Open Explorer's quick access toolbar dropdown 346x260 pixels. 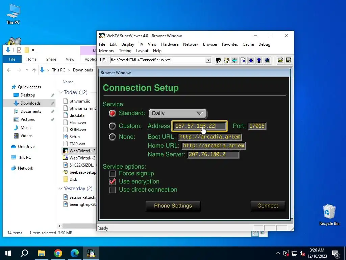pos(33,50)
